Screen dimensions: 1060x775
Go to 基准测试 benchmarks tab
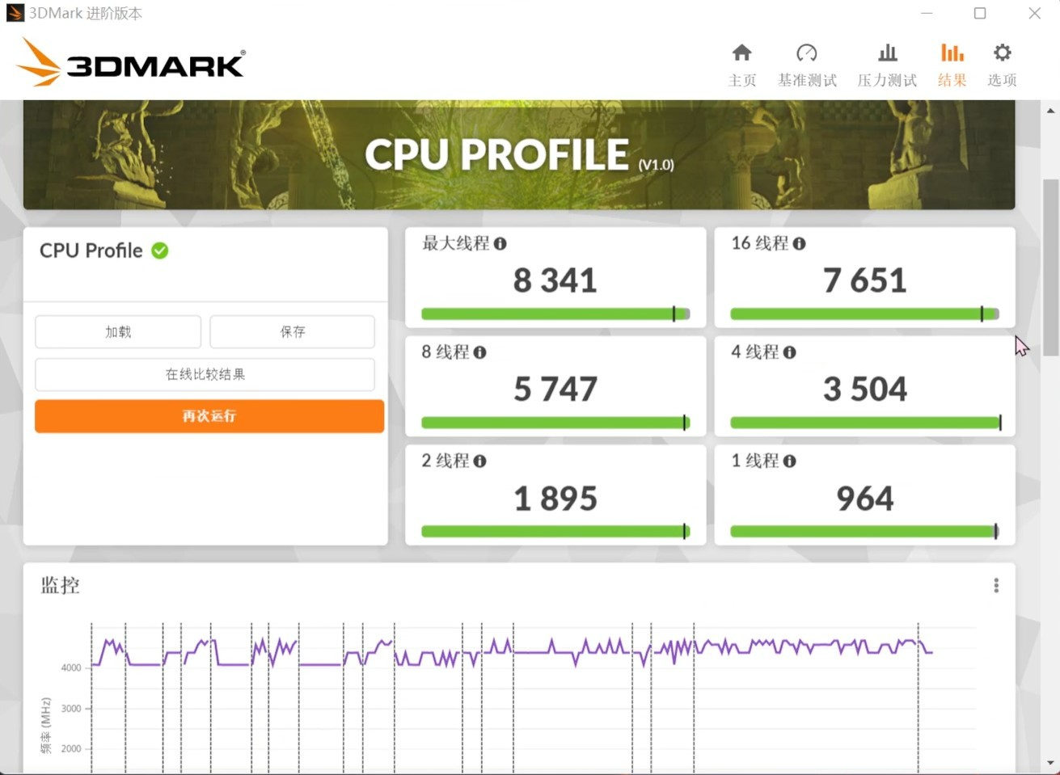click(x=807, y=65)
